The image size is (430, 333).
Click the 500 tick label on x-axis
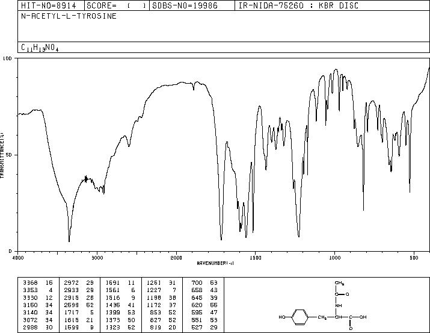[414, 258]
